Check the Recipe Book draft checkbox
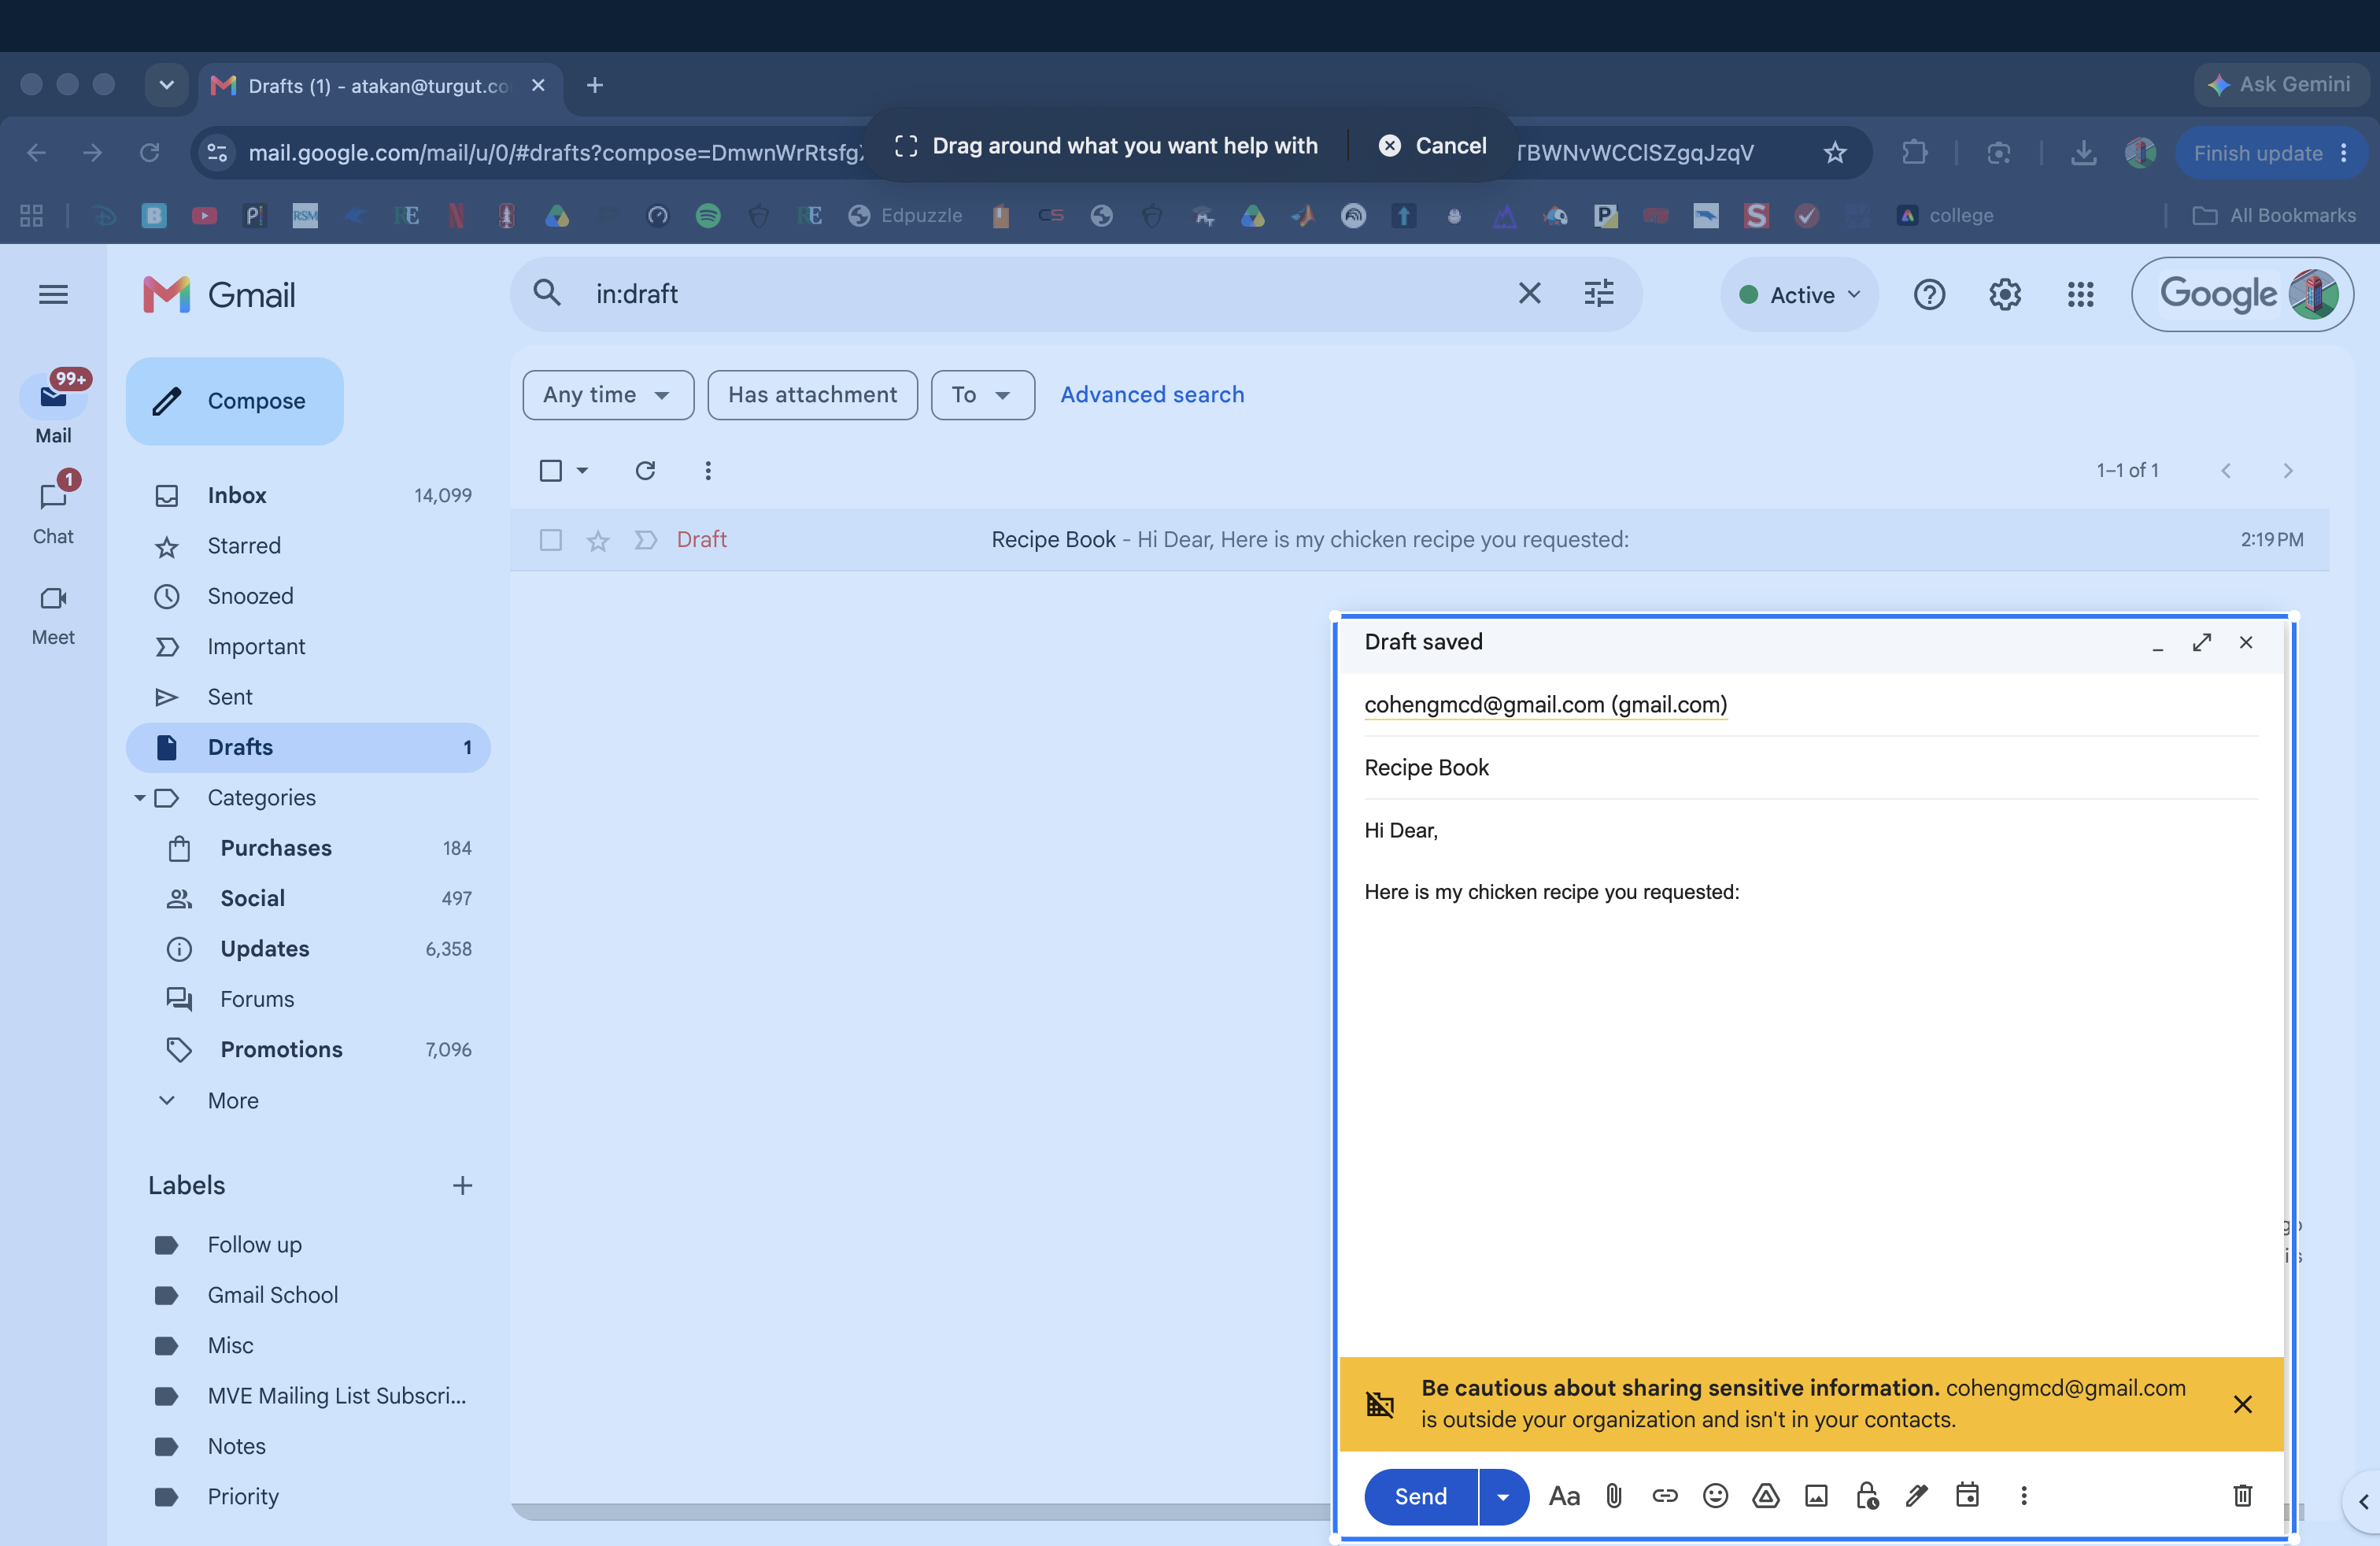This screenshot has width=2380, height=1546. coord(550,540)
